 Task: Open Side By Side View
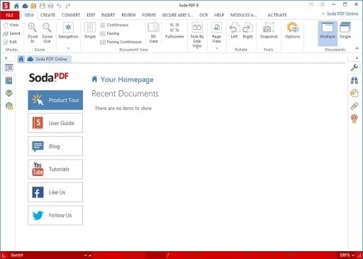(x=197, y=35)
